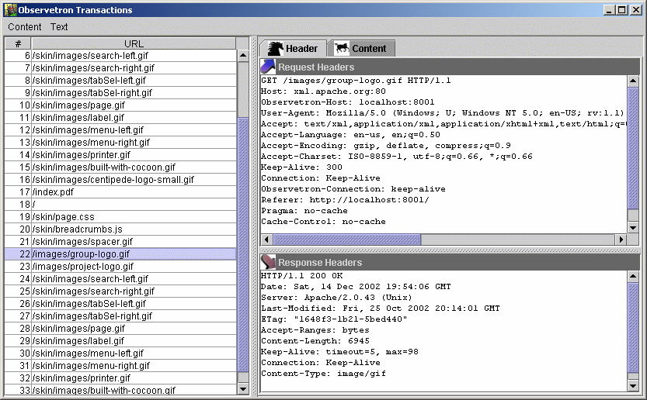
Task: Open the Content menu
Action: click(25, 26)
